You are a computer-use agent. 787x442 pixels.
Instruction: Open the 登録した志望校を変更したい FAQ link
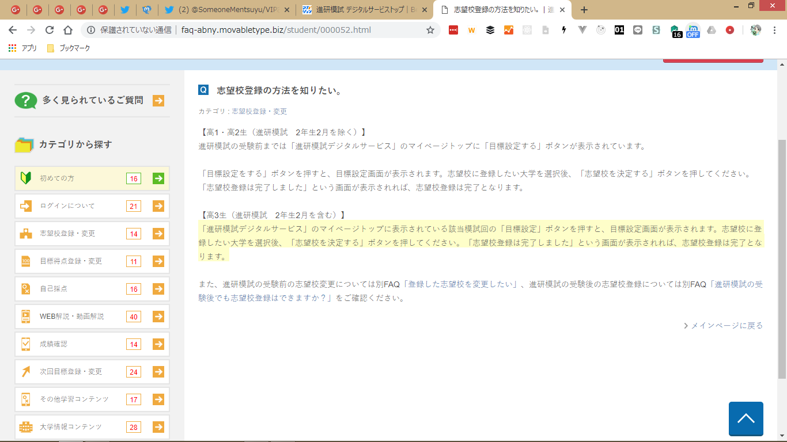461,284
